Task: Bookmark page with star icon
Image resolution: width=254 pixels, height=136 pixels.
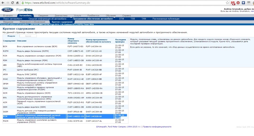Action: [x=228, y=3]
